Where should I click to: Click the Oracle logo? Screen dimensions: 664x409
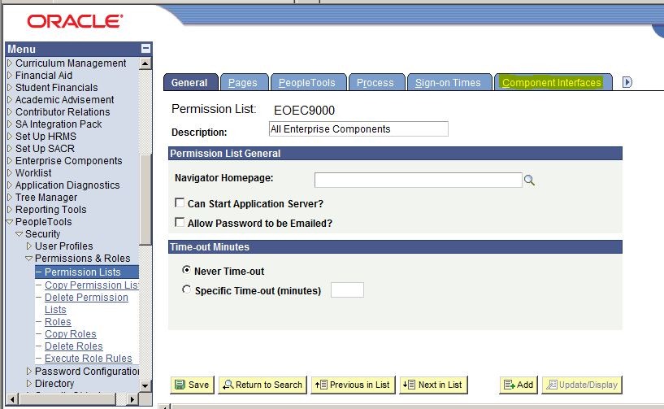click(75, 21)
